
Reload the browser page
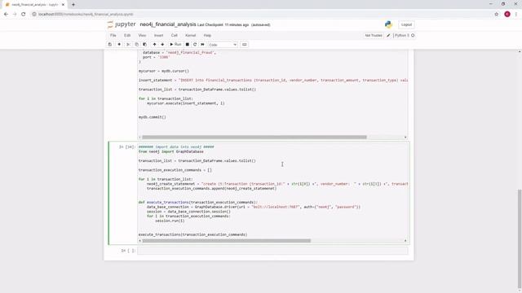[x=24, y=15]
